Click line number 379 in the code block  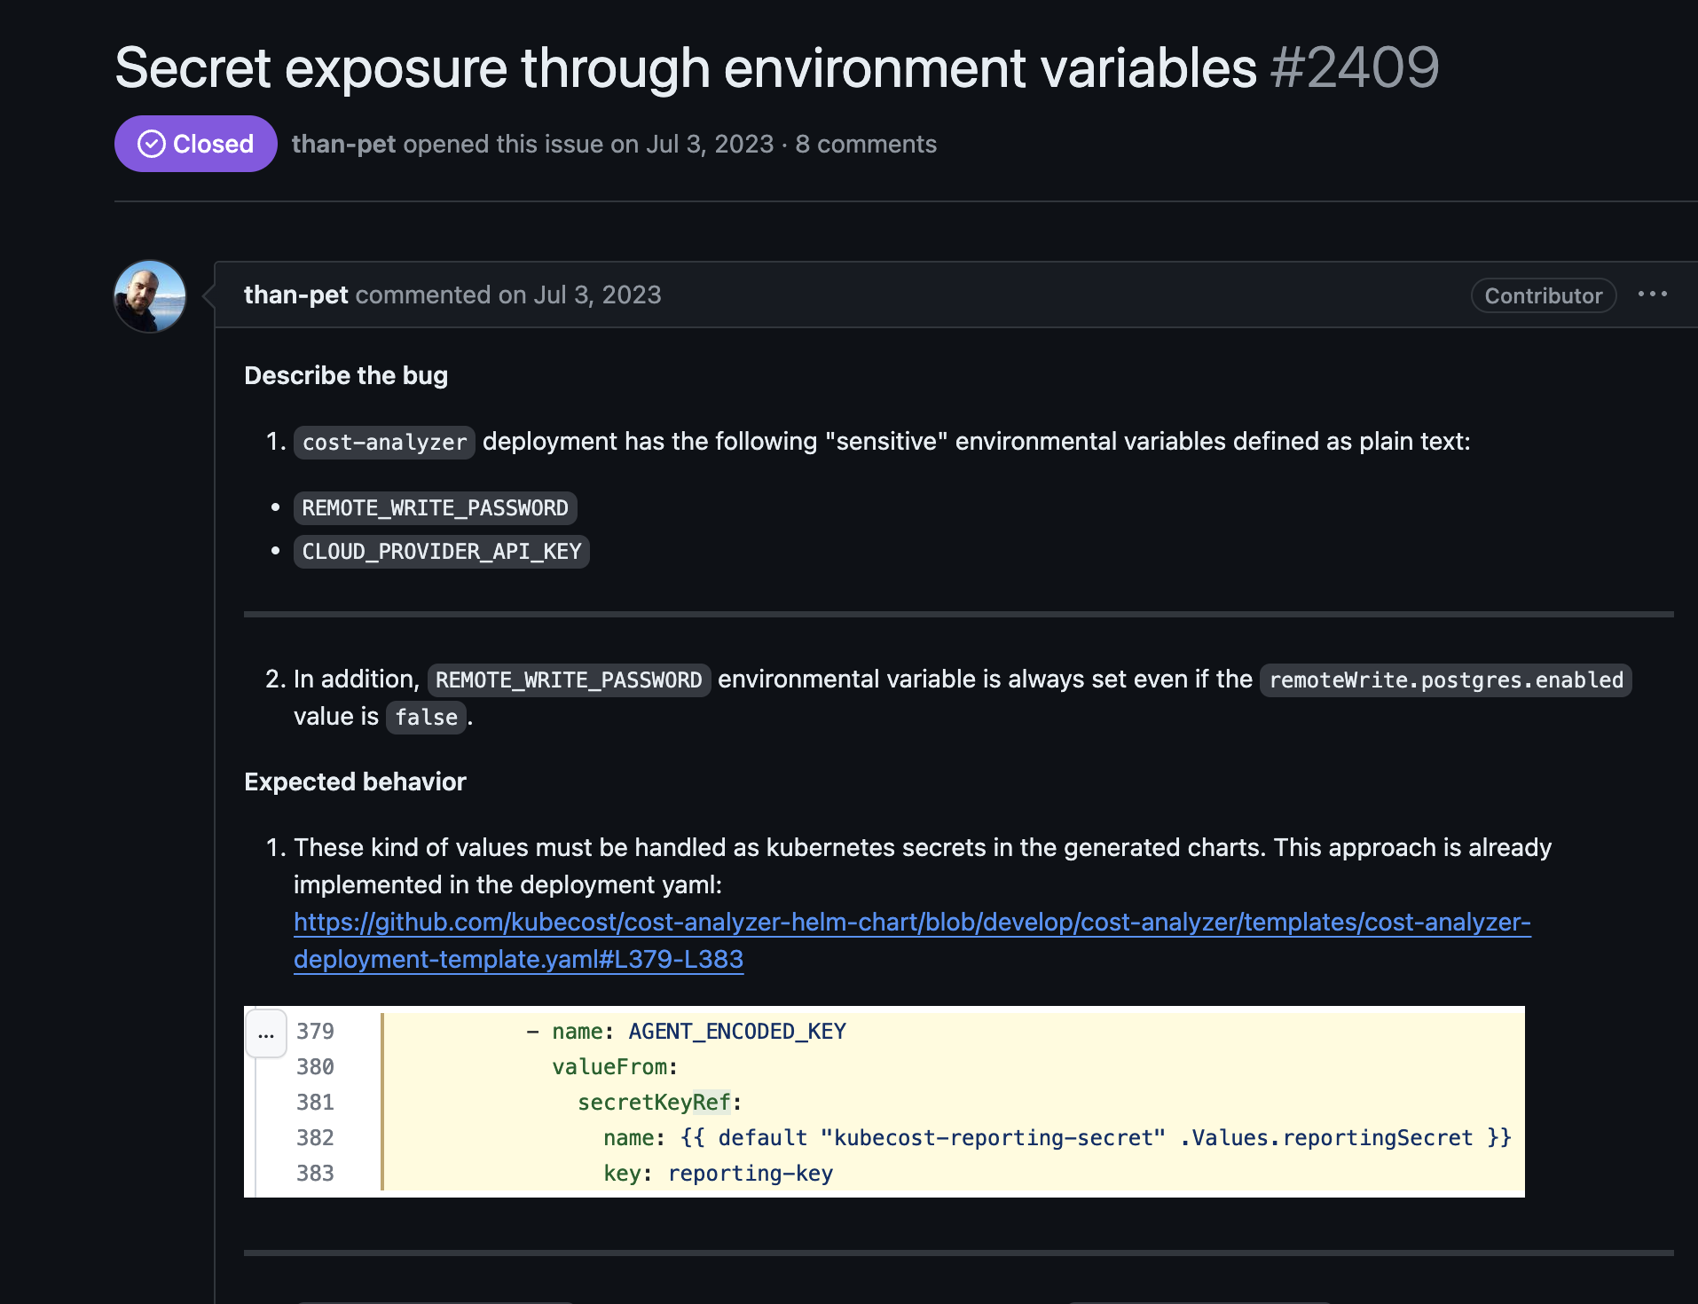pos(315,1031)
